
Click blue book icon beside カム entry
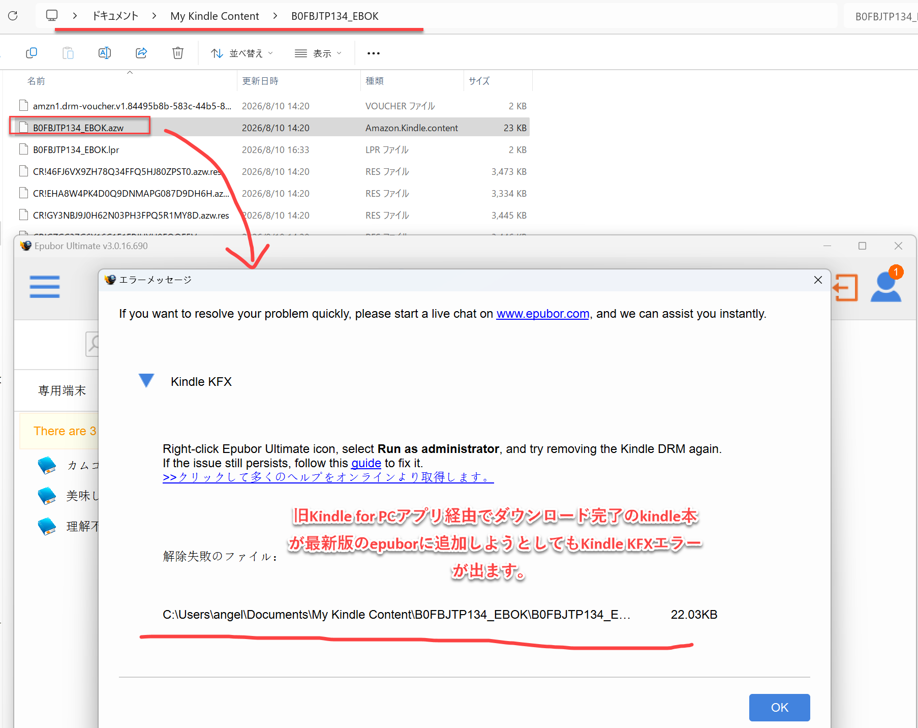(47, 465)
